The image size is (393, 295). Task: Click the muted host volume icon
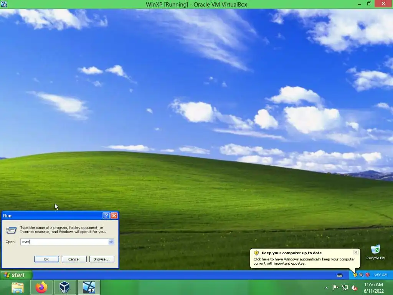(354, 288)
